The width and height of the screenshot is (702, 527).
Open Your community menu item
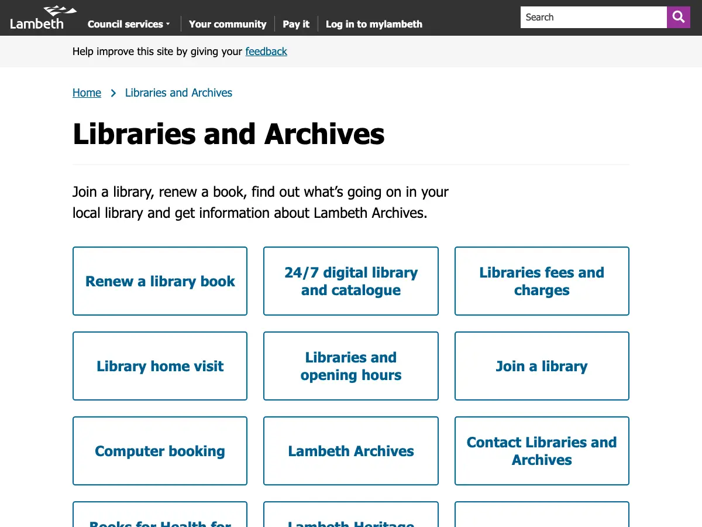click(228, 24)
